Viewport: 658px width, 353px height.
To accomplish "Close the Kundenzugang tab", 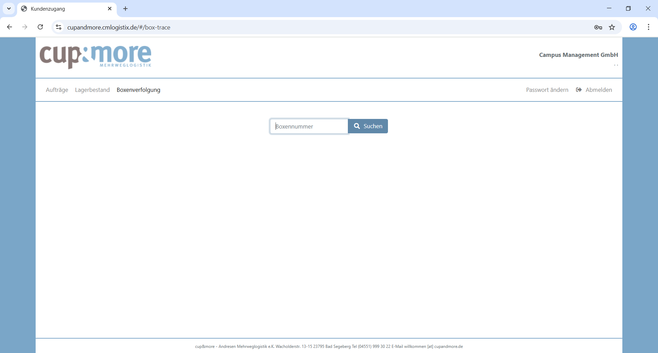I will click(x=110, y=9).
